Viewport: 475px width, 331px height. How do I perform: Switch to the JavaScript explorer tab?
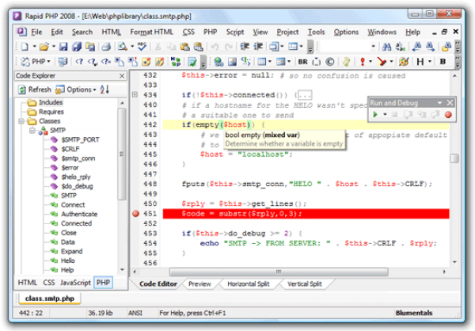pyautogui.click(x=74, y=282)
